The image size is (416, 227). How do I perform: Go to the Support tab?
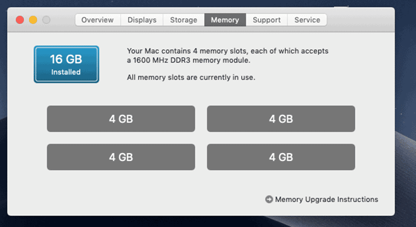266,20
